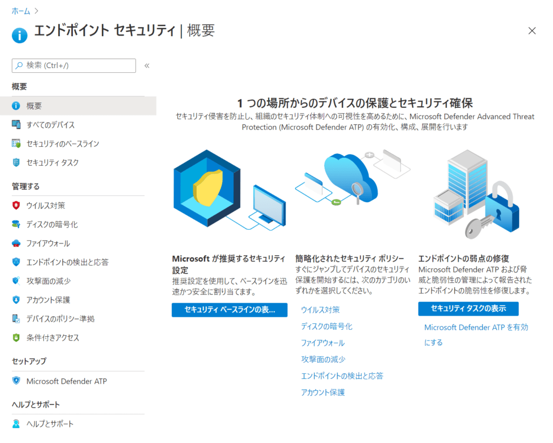Click the red ウイルス対策 shield icon
Image resolution: width=553 pixels, height=443 pixels.
coord(16,206)
